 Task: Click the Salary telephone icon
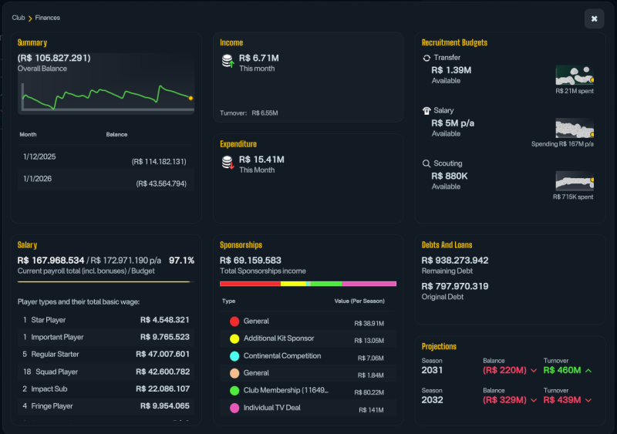pyautogui.click(x=427, y=111)
